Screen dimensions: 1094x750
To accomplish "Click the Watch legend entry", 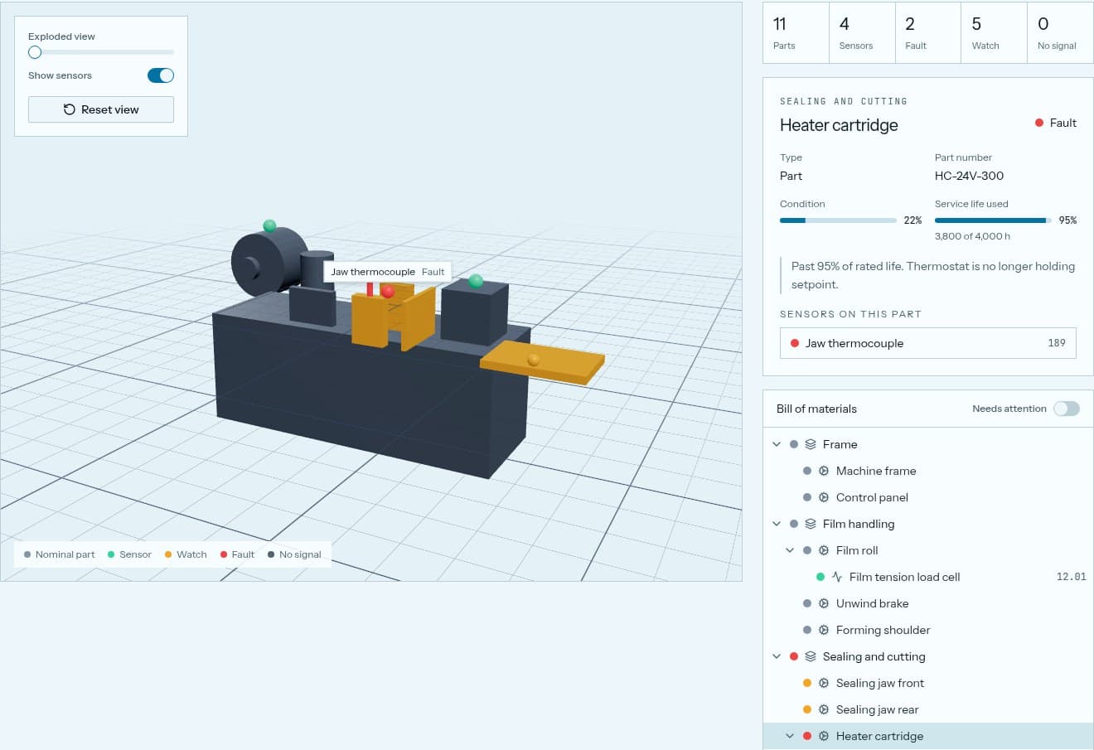I will [186, 554].
